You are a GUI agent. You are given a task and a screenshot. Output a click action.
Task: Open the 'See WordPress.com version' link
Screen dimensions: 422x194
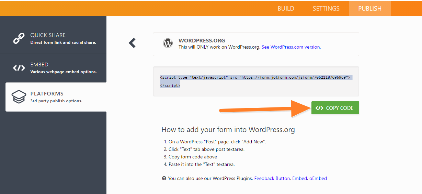point(291,47)
